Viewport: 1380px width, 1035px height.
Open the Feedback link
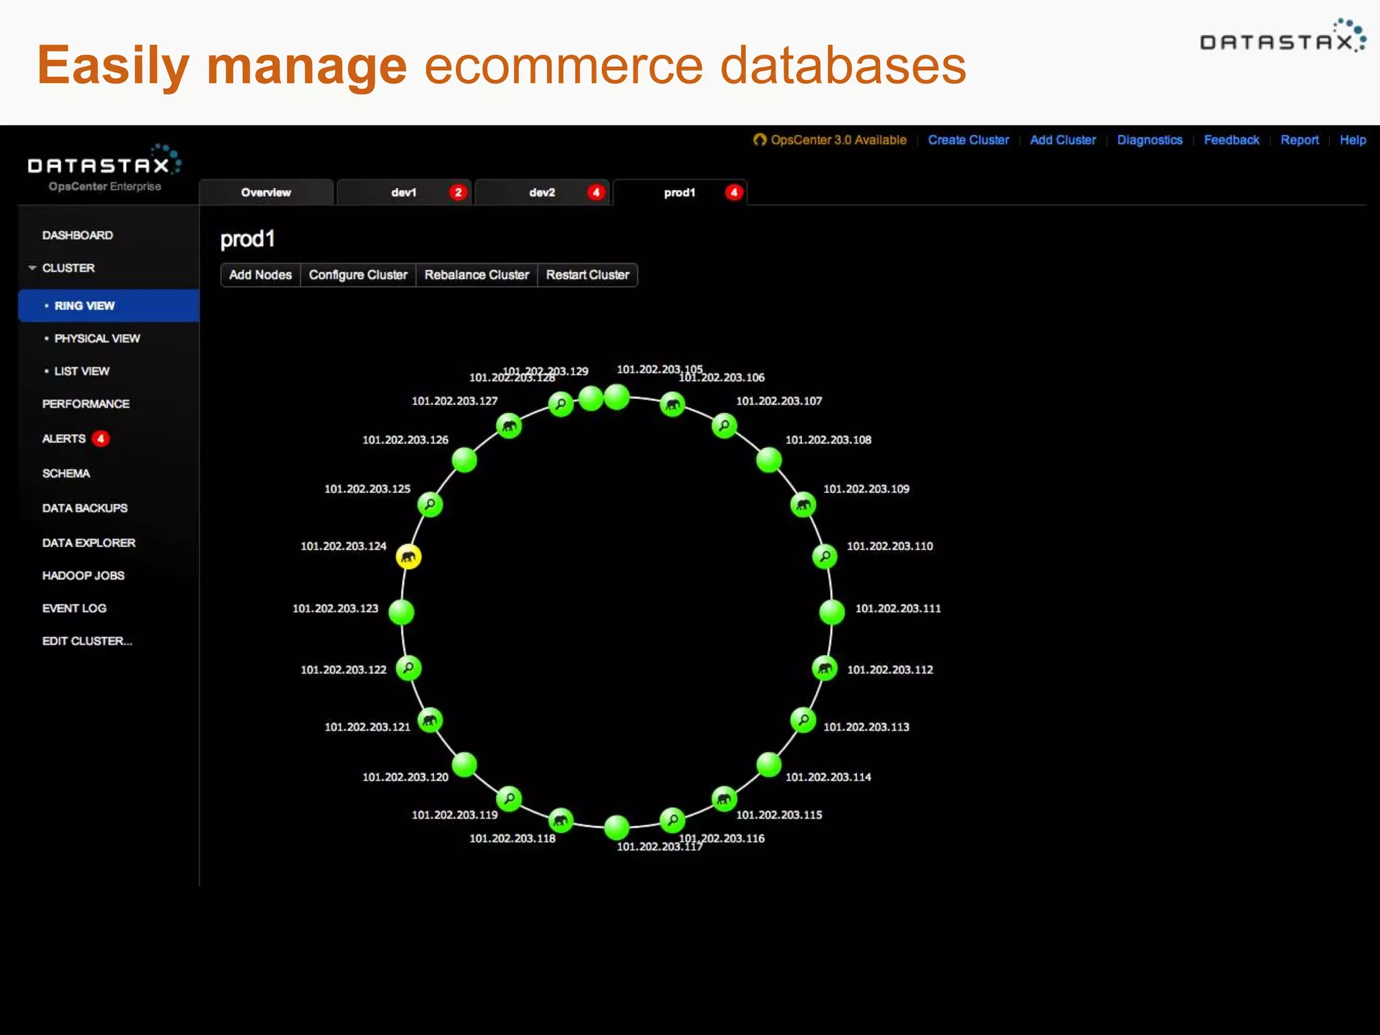(1231, 140)
